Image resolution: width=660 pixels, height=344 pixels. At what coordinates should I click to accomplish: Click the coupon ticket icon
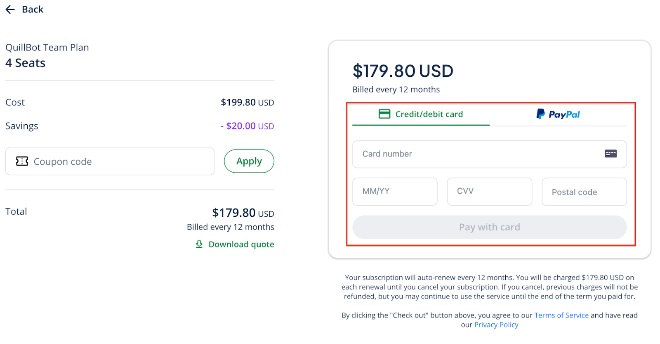point(22,161)
